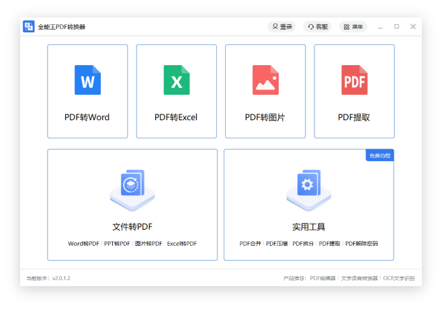The image size is (442, 309).
Task: Click the PDF提取 red PDF icon
Action: (354, 80)
